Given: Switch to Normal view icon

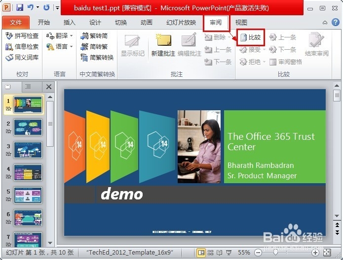Looking at the screenshot, I should [x=201, y=253].
